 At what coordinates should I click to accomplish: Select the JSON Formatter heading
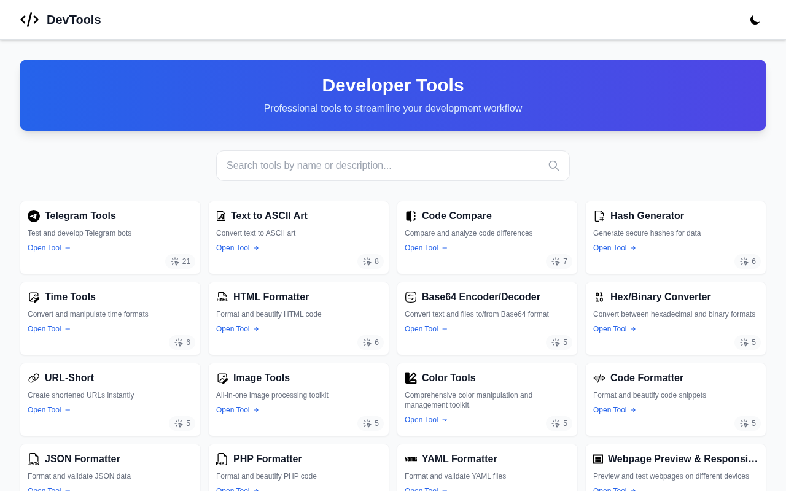coord(82,459)
